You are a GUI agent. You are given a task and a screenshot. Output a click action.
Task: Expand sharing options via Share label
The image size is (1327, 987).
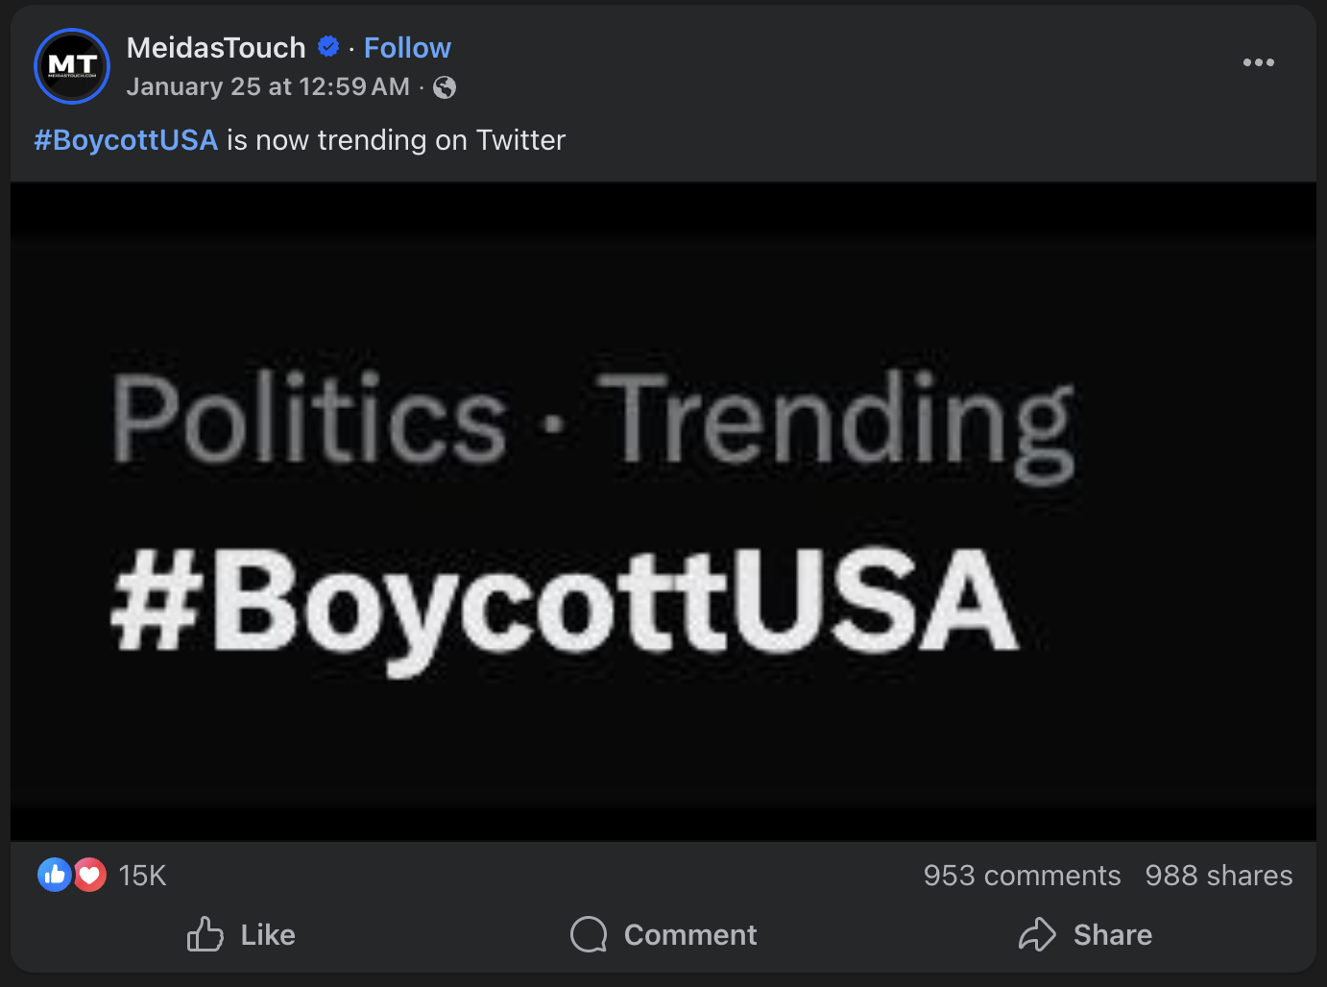pos(1112,935)
